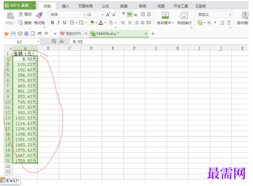
Task: Click Merge and Center (合并居中) icon
Action: [165, 15]
